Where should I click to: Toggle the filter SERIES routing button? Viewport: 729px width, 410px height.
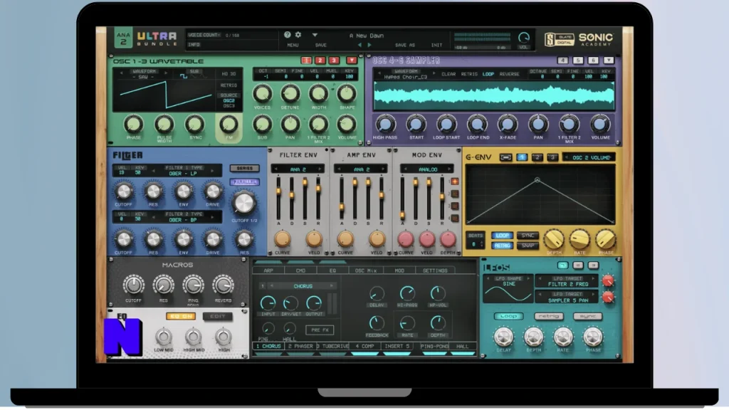245,168
